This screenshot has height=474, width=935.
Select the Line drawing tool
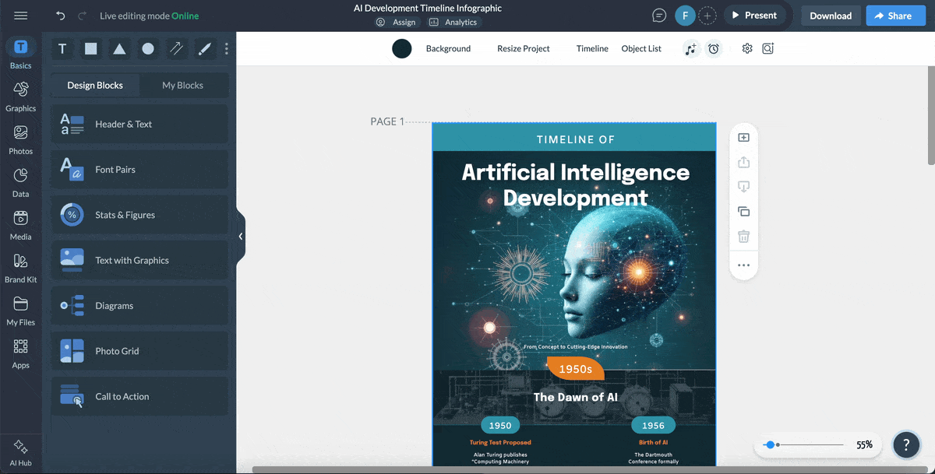tap(175, 48)
